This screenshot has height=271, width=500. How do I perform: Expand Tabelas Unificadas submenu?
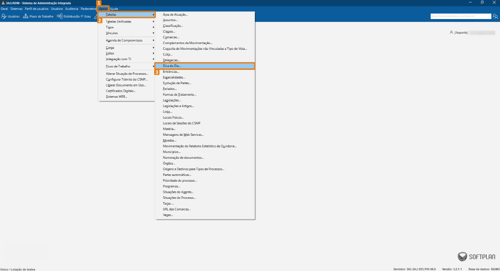[126, 21]
